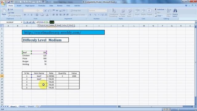Screen dimensions: 197x111
Task: Open the Office button menu
Action: [3, 3]
